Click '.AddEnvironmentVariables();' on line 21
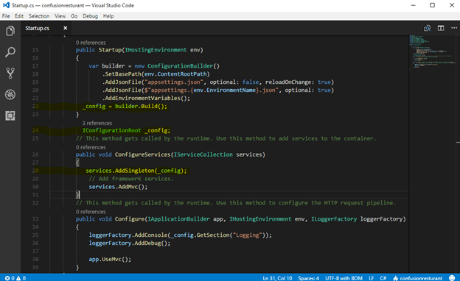This screenshot has width=460, height=281. coord(146,98)
